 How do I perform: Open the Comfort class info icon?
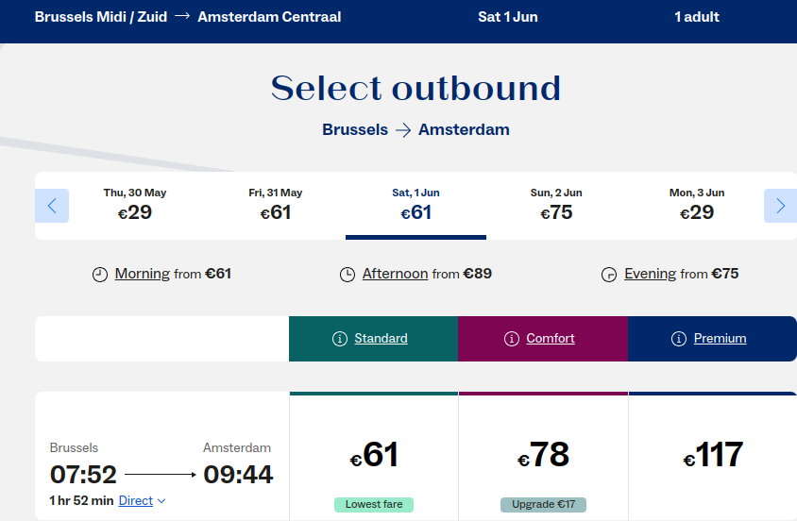click(x=512, y=339)
